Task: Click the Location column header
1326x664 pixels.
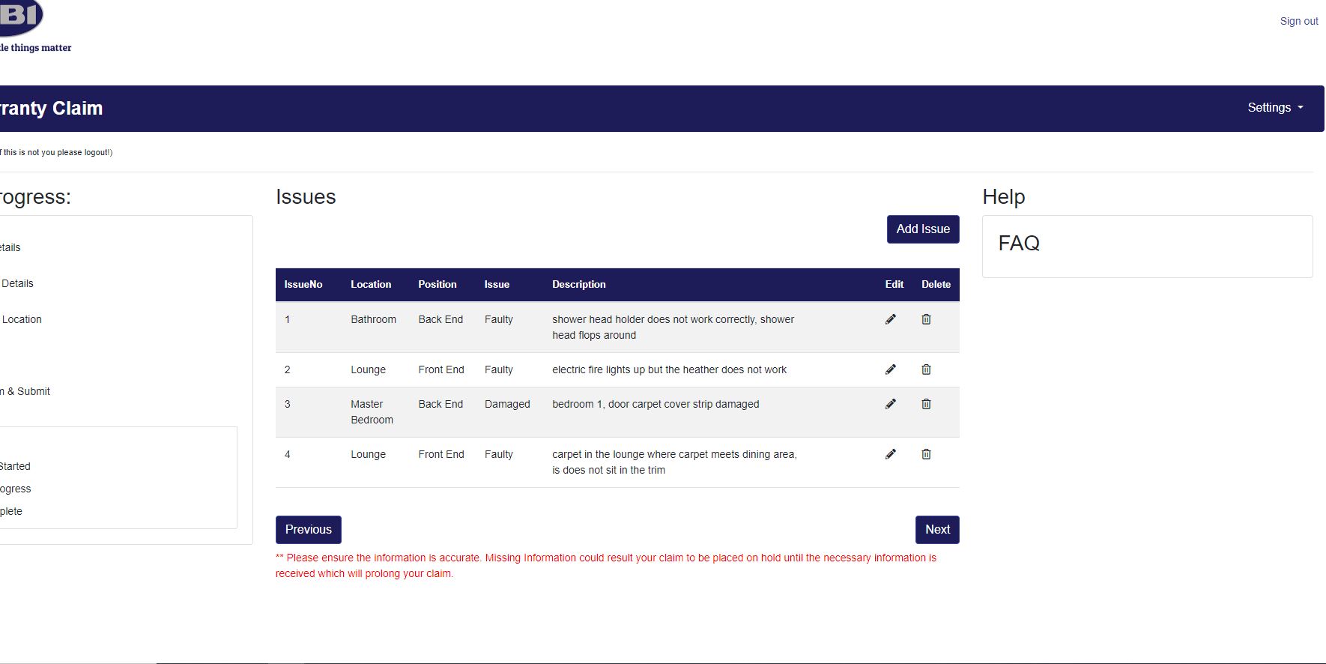Action: [371, 285]
